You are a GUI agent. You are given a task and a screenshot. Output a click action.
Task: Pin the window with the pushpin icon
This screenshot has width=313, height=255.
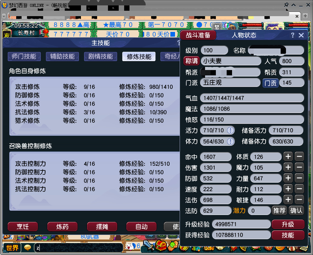tap(286, 5)
